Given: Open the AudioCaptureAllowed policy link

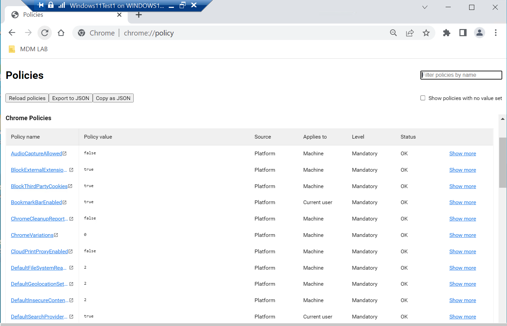Looking at the screenshot, I should coord(36,154).
